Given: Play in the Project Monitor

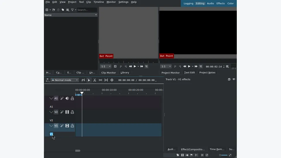Looking at the screenshot, I should (189, 66).
